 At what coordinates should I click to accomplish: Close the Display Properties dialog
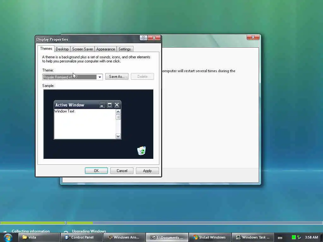coord(154,38)
